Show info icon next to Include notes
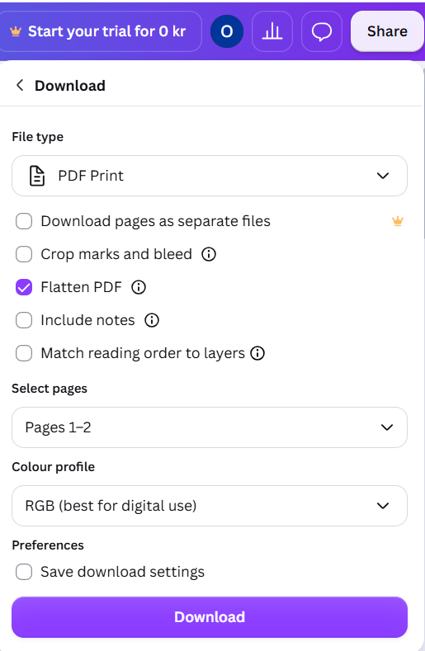Screen dimensions: 425x651 [152, 320]
